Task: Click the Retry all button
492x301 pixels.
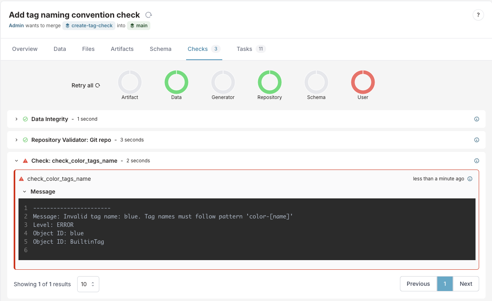Action: click(x=86, y=85)
